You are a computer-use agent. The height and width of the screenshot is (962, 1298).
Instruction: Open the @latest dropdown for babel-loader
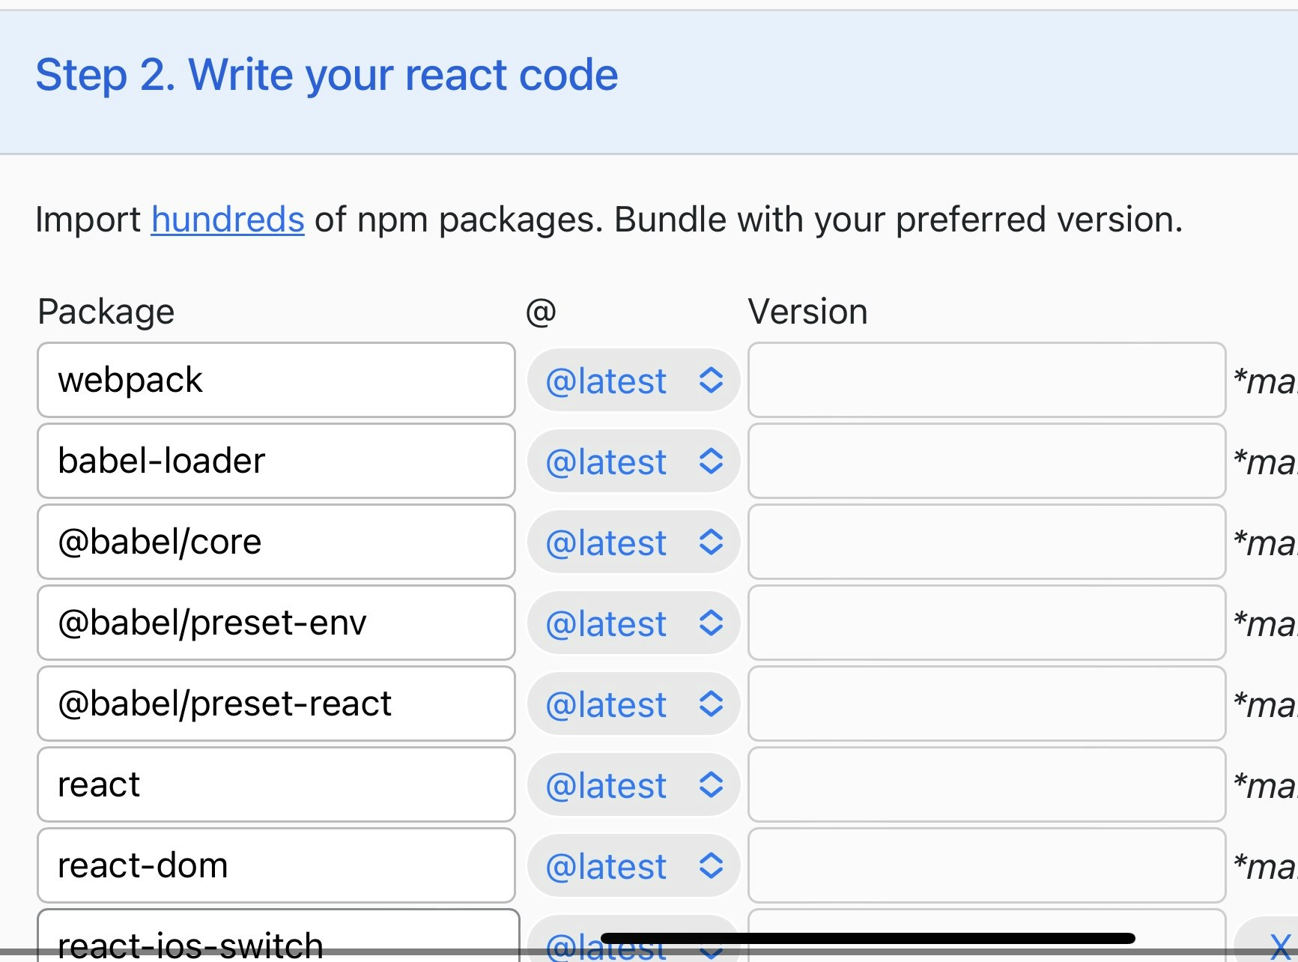point(634,462)
